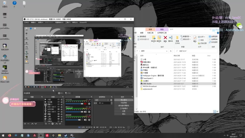245x138 pixels.
Task: Hide the 心跳2 source with eye icon
Action: click(58, 119)
